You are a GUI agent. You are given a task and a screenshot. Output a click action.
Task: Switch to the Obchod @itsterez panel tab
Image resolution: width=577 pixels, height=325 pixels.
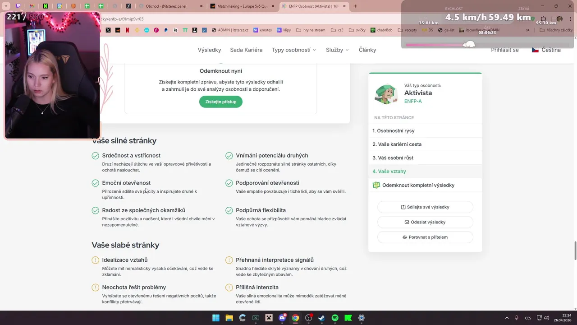click(170, 6)
